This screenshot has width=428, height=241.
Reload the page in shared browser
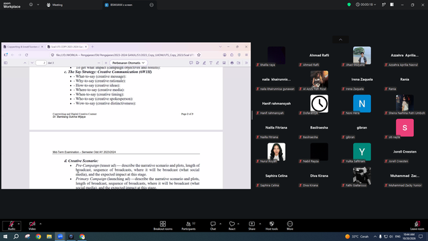(x=27, y=55)
